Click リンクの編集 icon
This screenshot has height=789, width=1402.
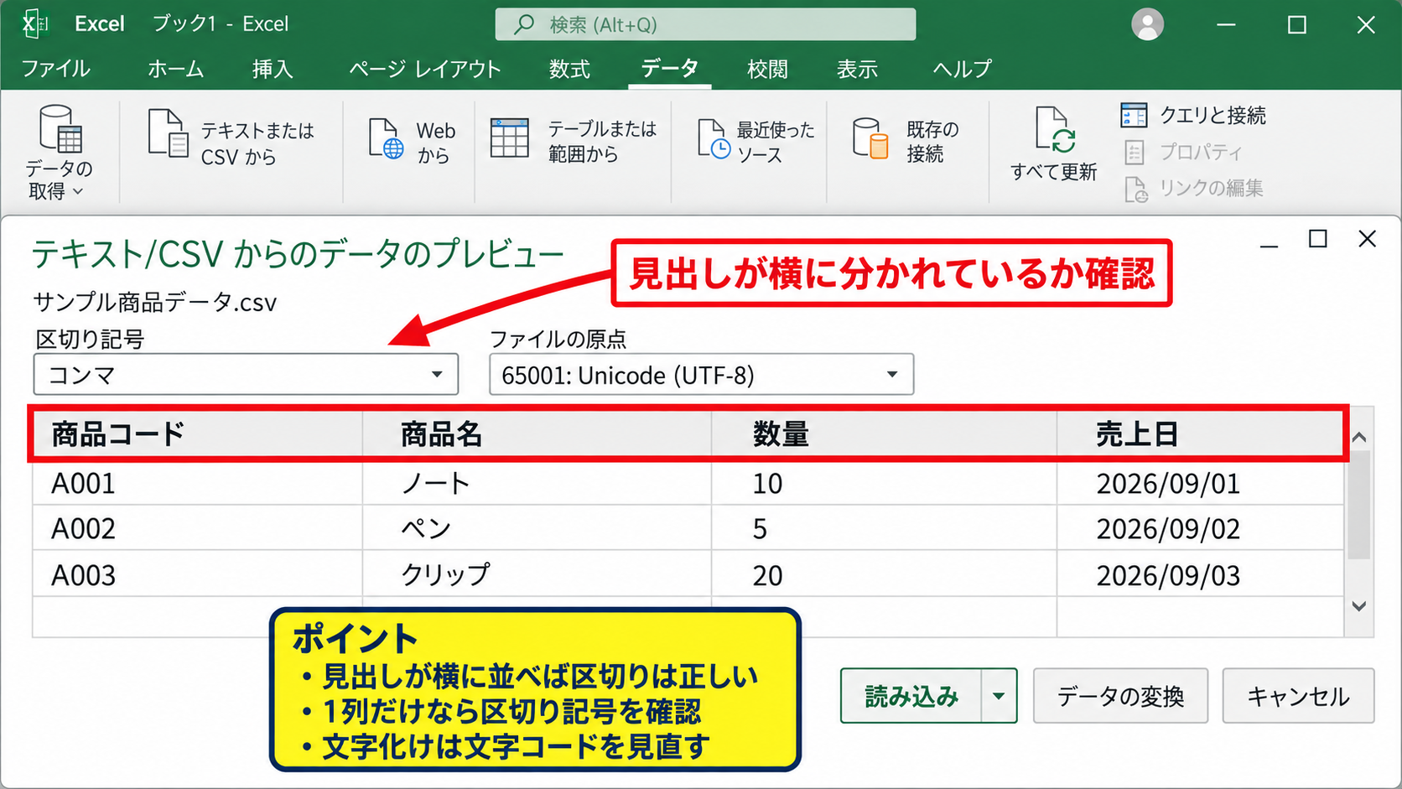pos(1135,189)
